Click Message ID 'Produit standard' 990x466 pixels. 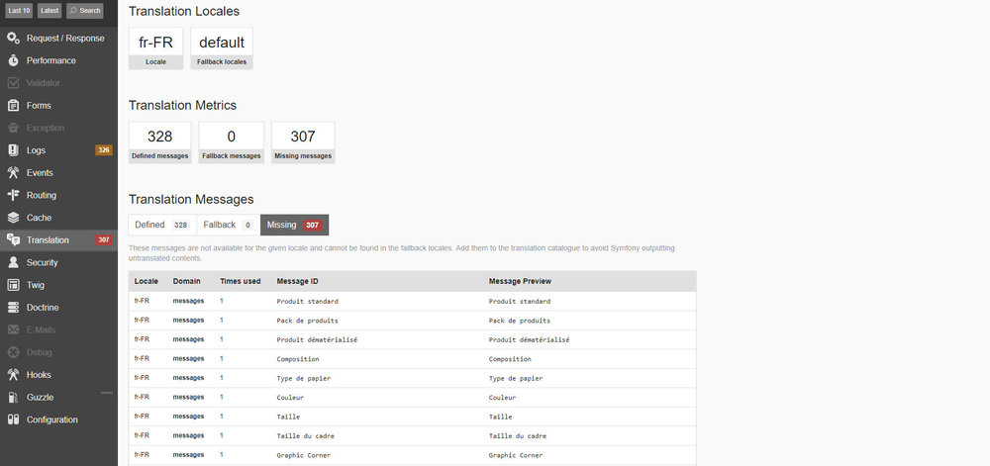point(308,302)
